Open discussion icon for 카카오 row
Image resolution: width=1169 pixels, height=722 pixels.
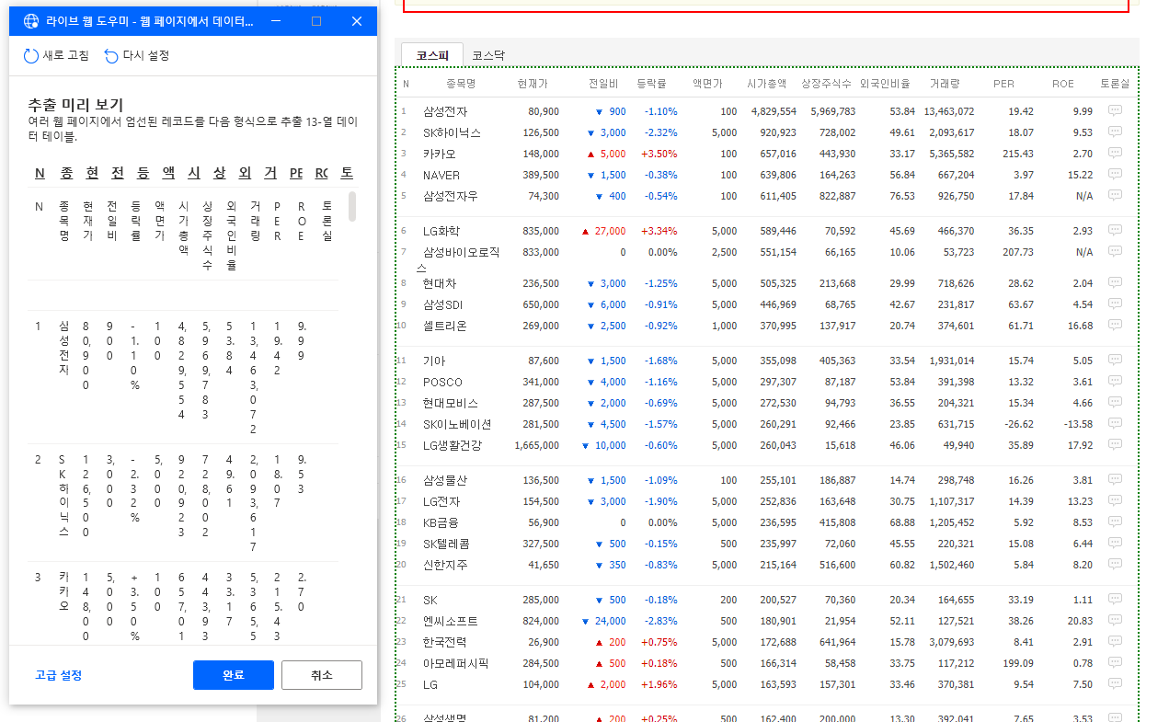point(1115,153)
